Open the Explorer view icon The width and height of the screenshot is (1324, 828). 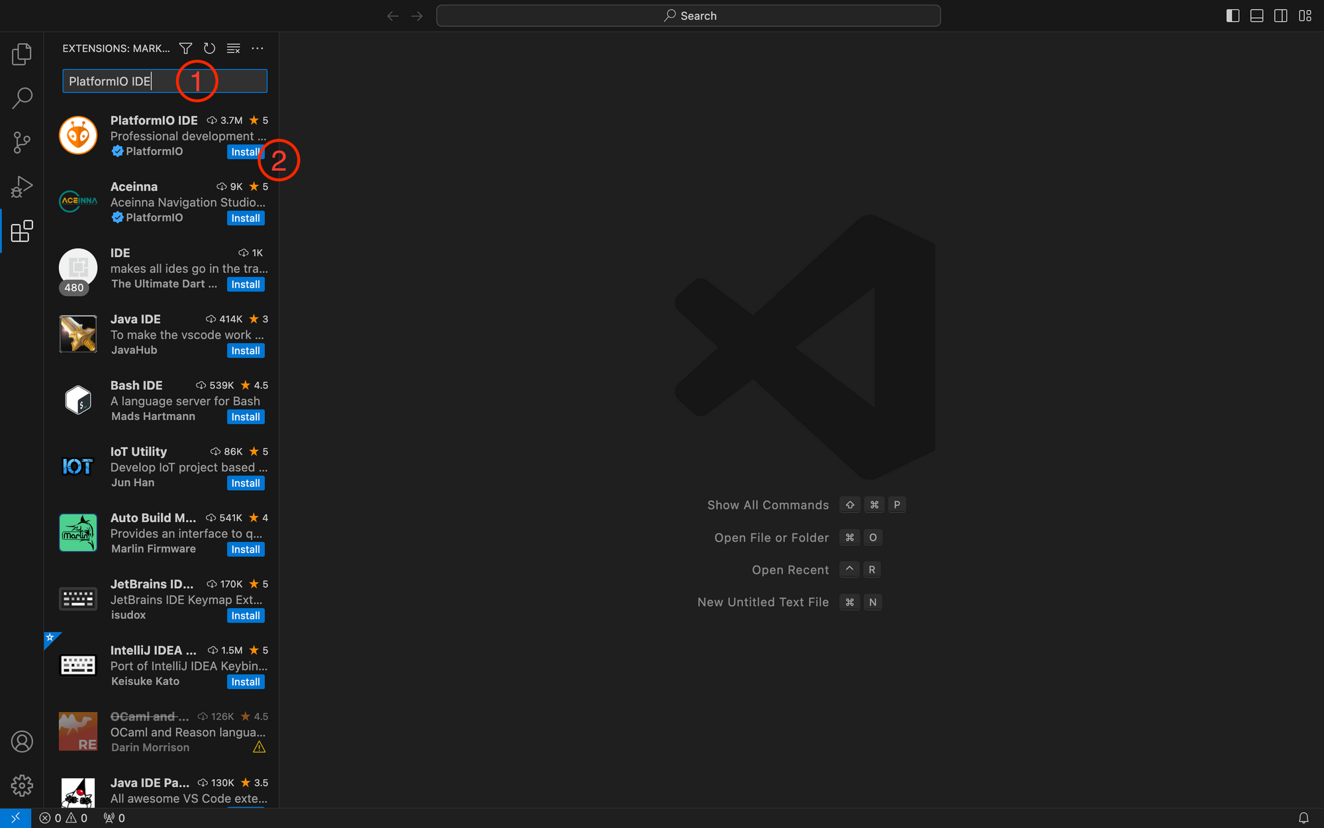point(22,54)
